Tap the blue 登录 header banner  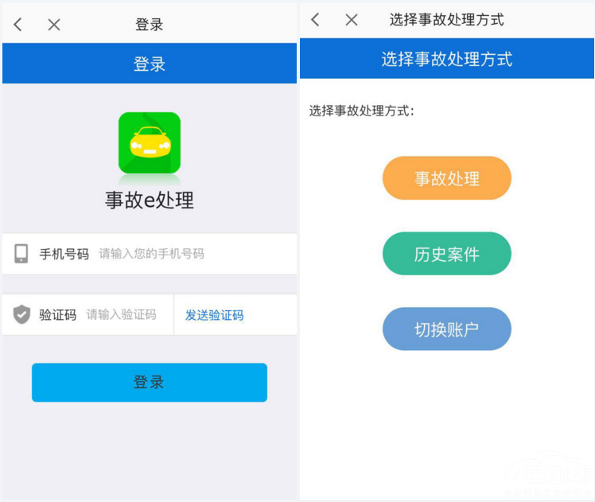150,63
